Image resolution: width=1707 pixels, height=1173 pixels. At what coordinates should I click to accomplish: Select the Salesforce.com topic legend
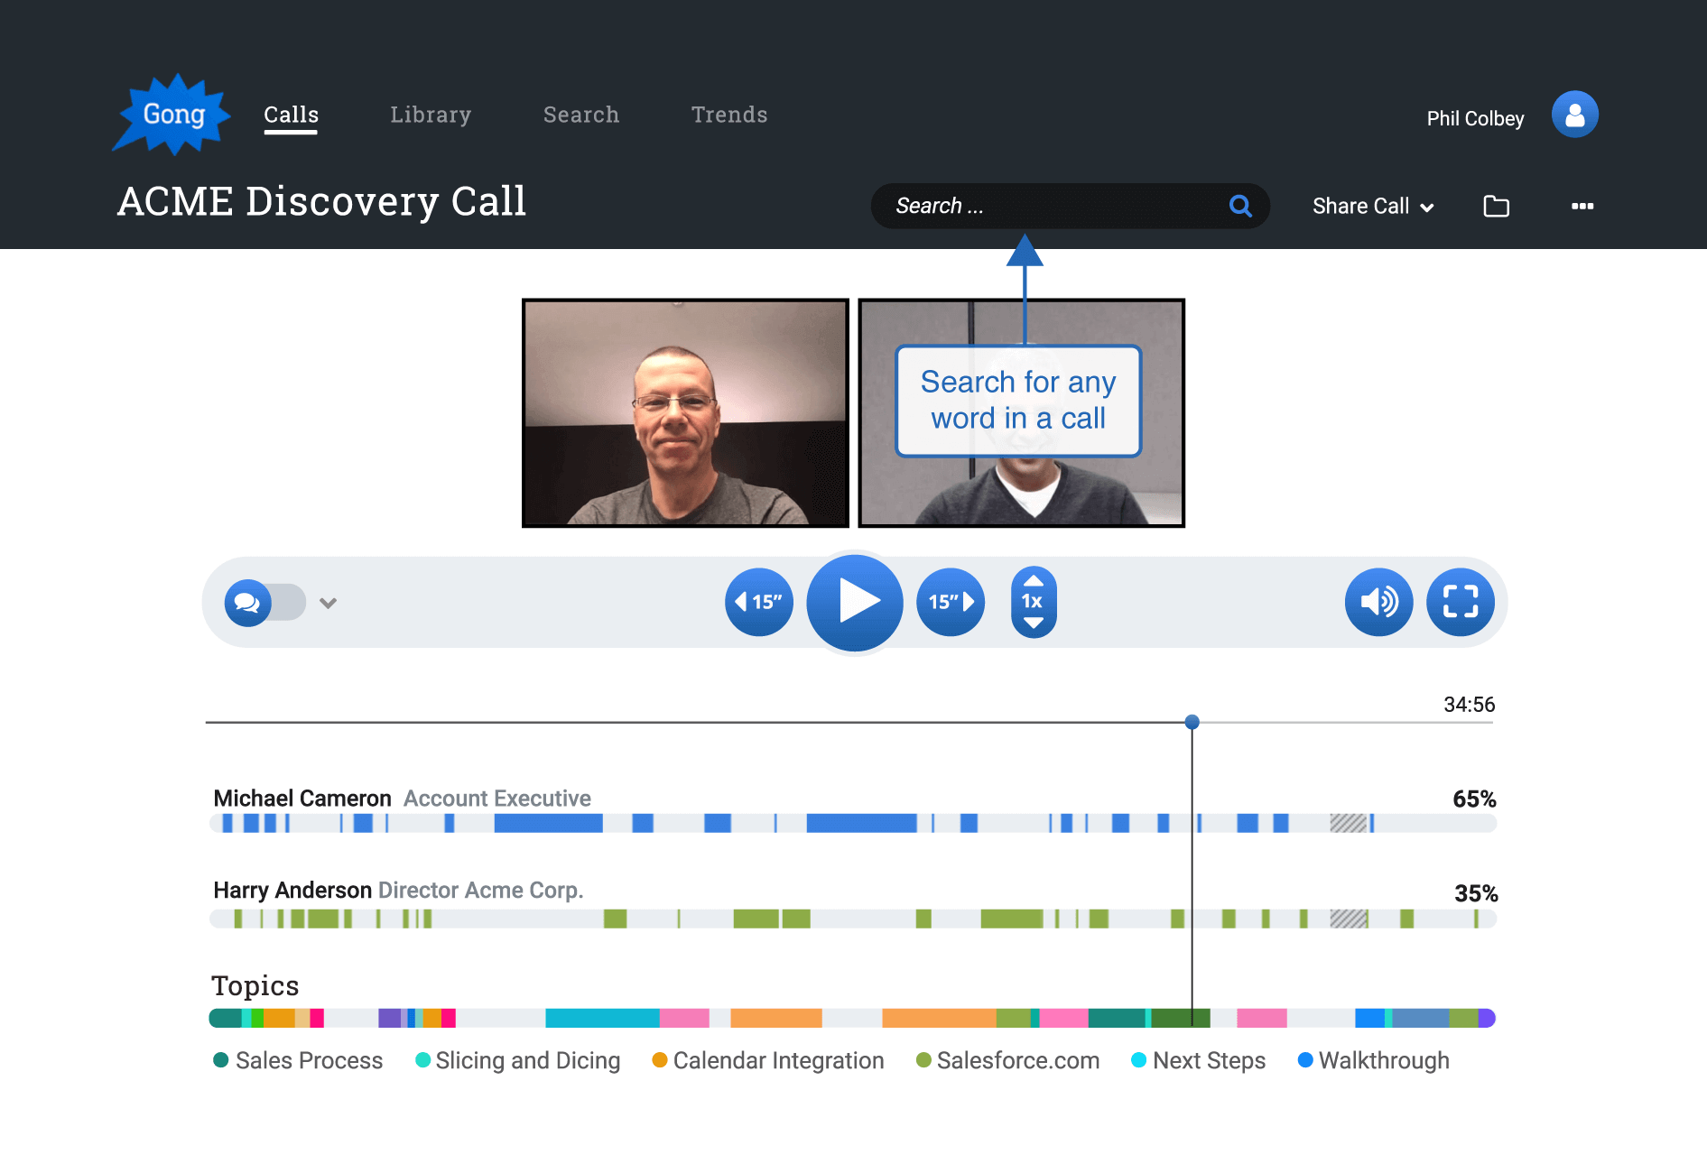[x=1007, y=1060]
